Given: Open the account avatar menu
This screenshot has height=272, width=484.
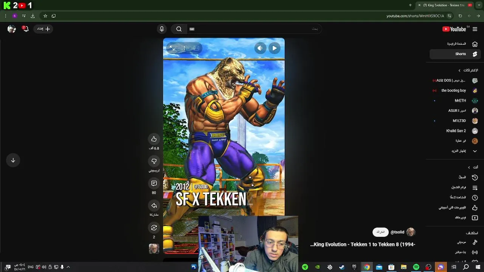Looking at the screenshot, I should pyautogui.click(x=11, y=29).
